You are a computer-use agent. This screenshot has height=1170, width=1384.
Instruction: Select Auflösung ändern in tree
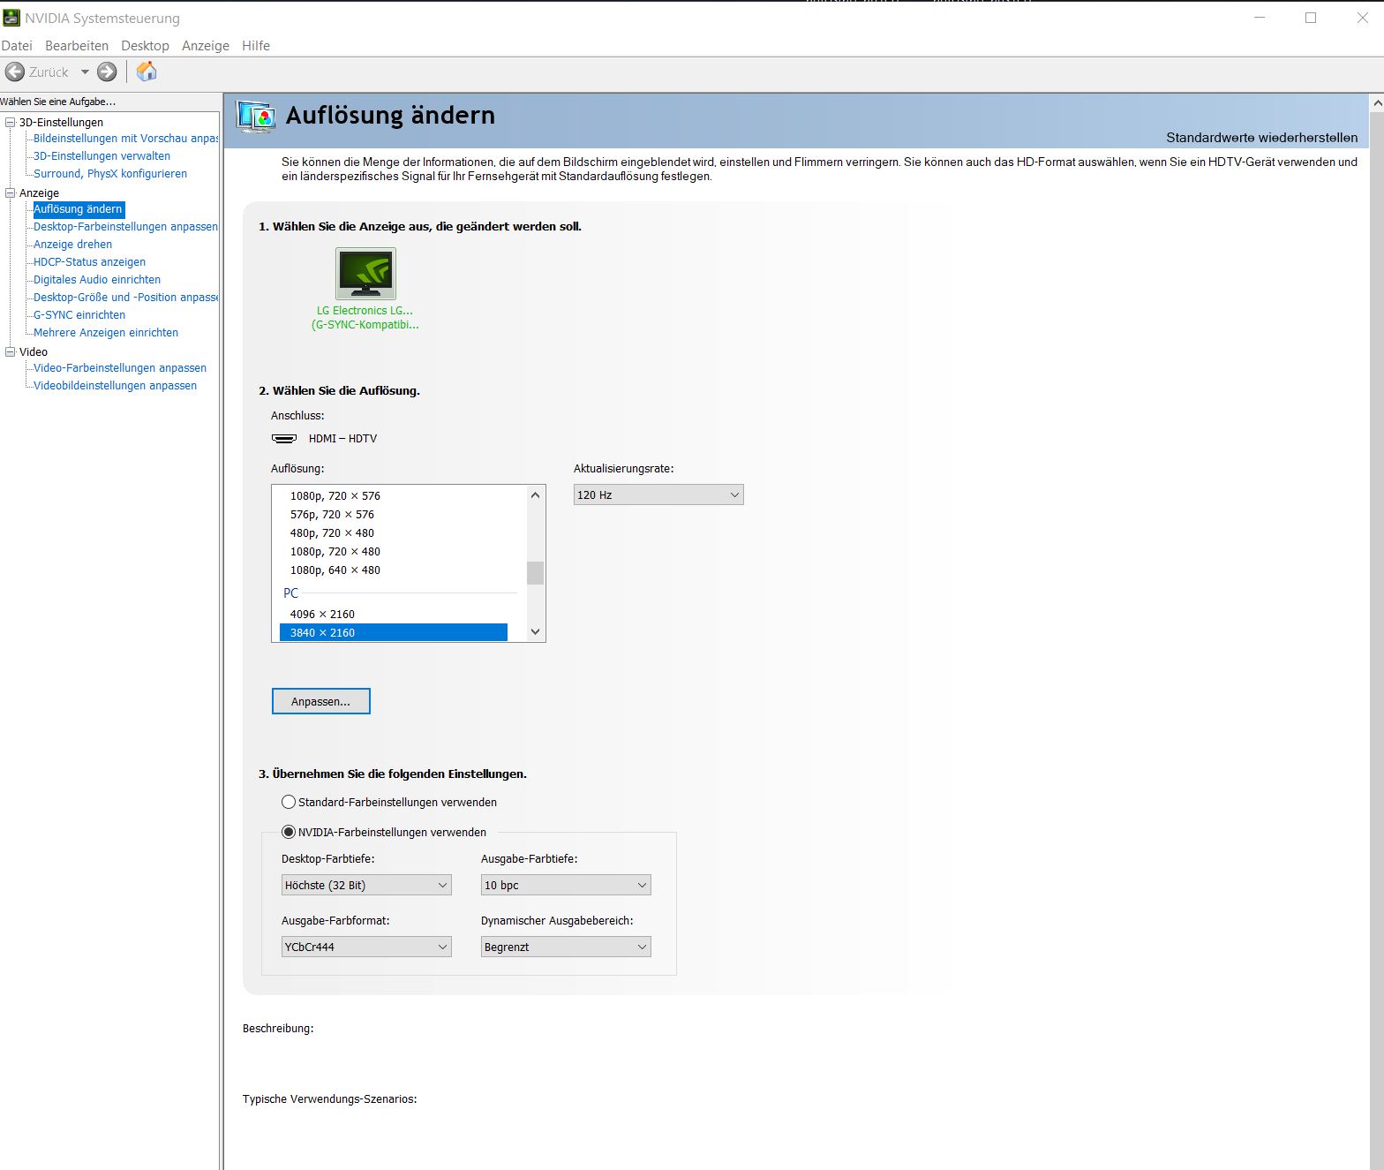[x=78, y=209]
